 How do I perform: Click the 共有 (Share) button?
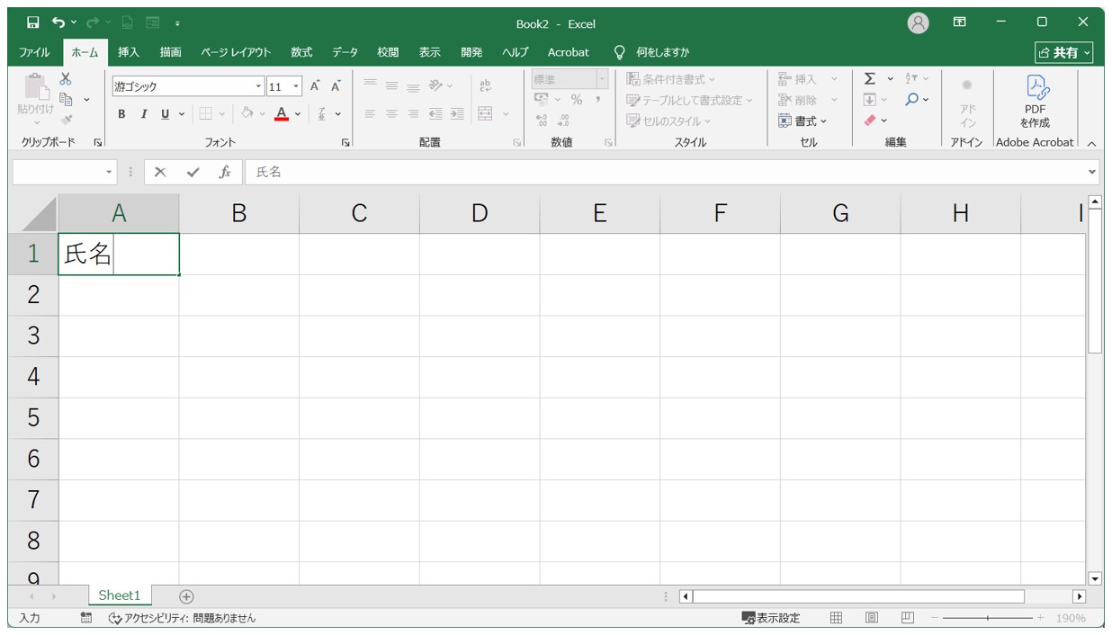1064,53
